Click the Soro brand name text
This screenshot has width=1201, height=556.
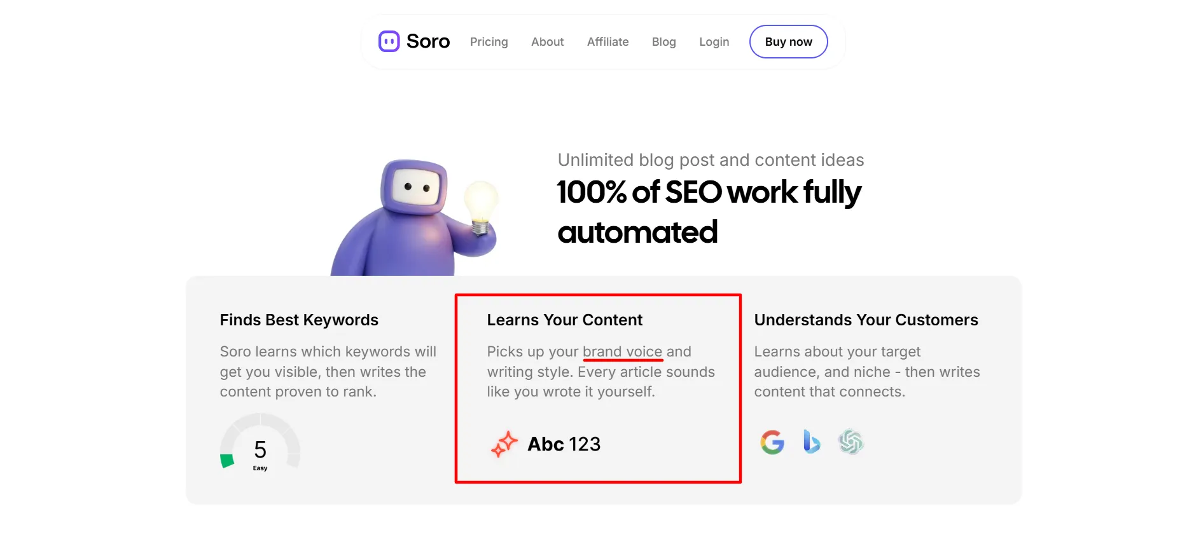(428, 41)
